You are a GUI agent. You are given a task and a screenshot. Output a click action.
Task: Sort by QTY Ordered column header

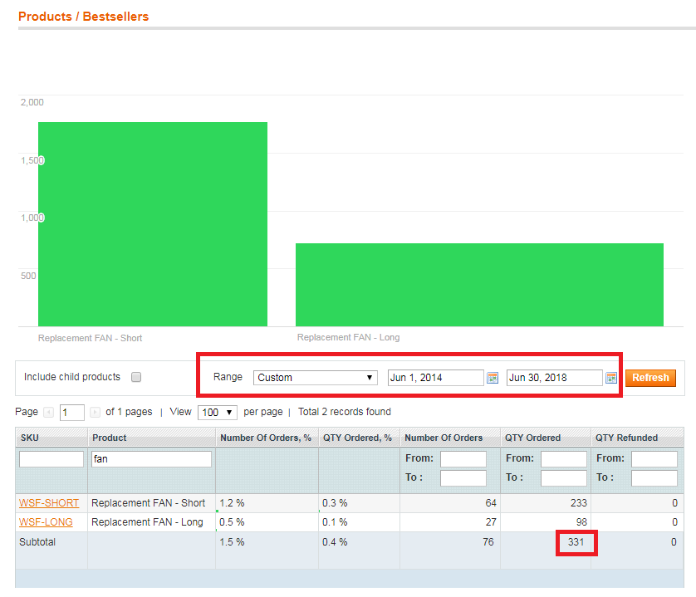pos(532,438)
